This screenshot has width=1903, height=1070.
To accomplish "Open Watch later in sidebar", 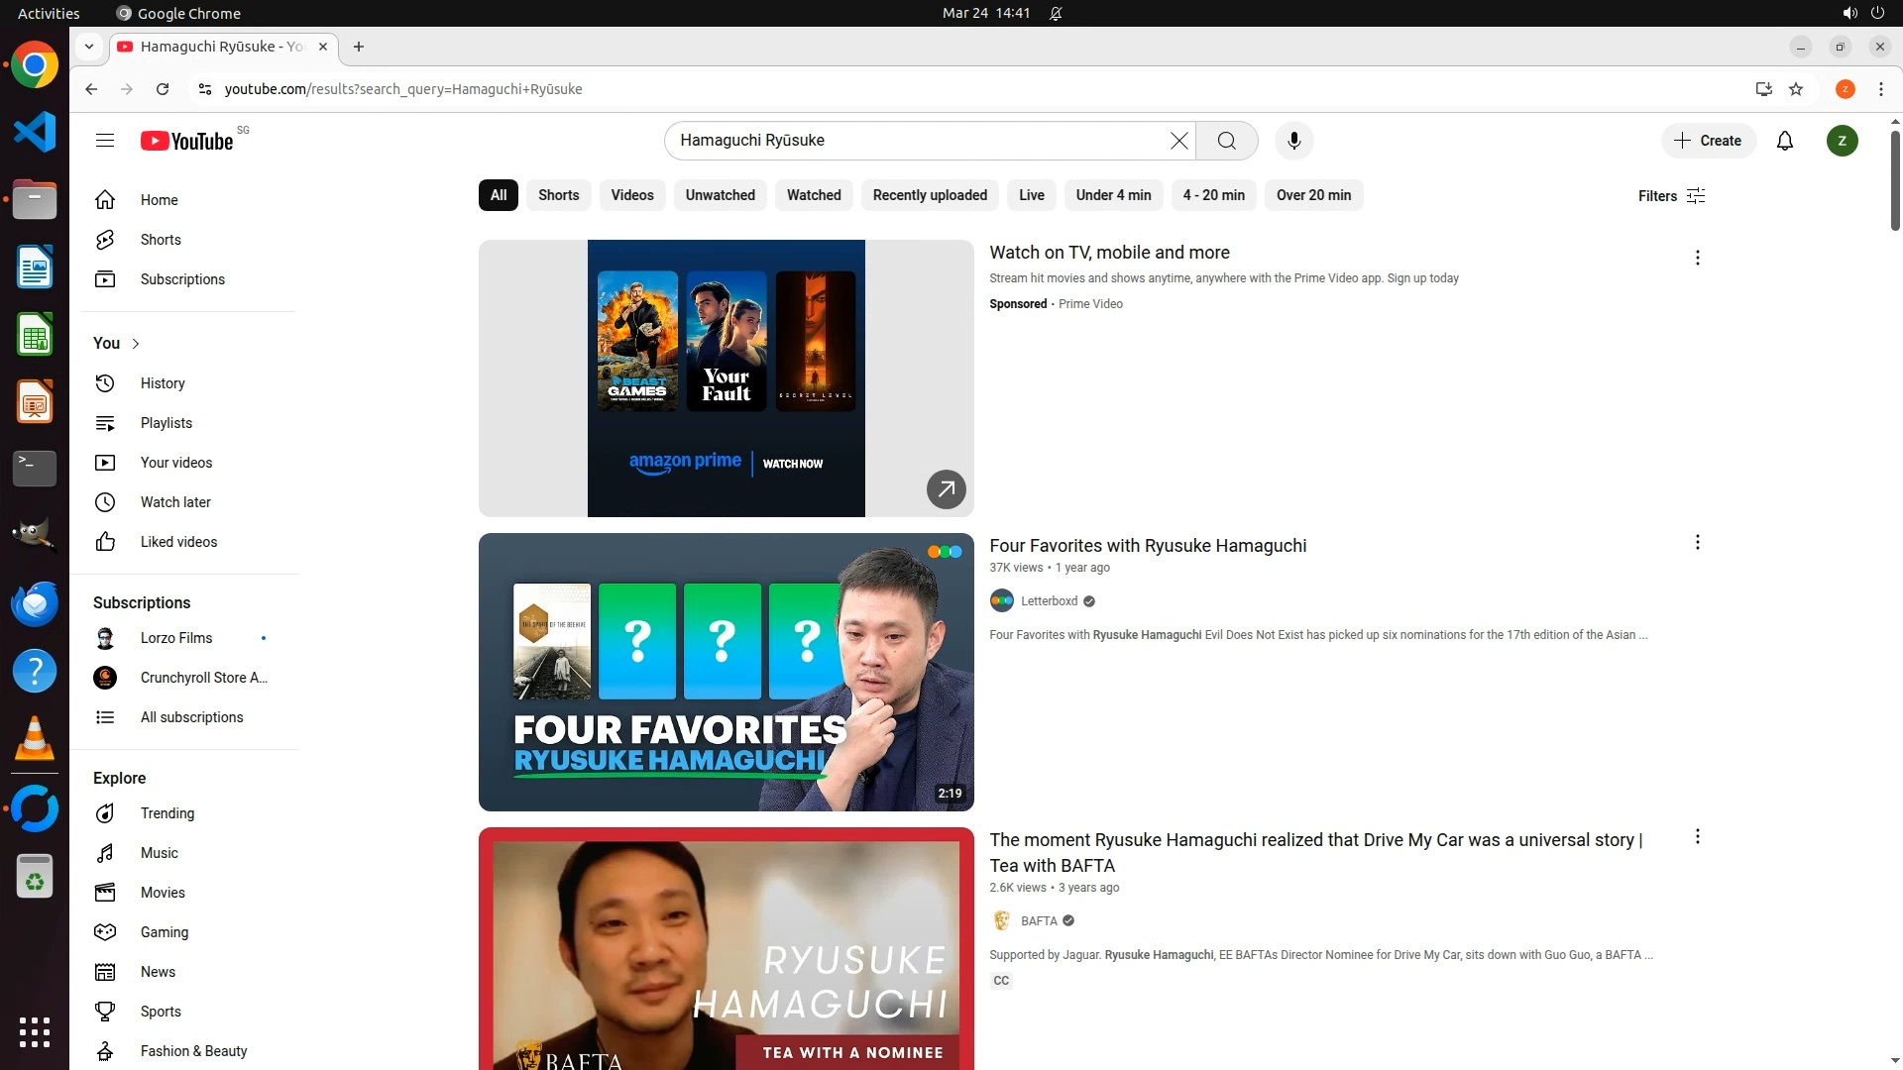I will click(174, 502).
